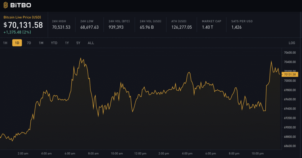Click the chart peak near 7:00 am
The image size is (302, 158).
coord(81,58)
